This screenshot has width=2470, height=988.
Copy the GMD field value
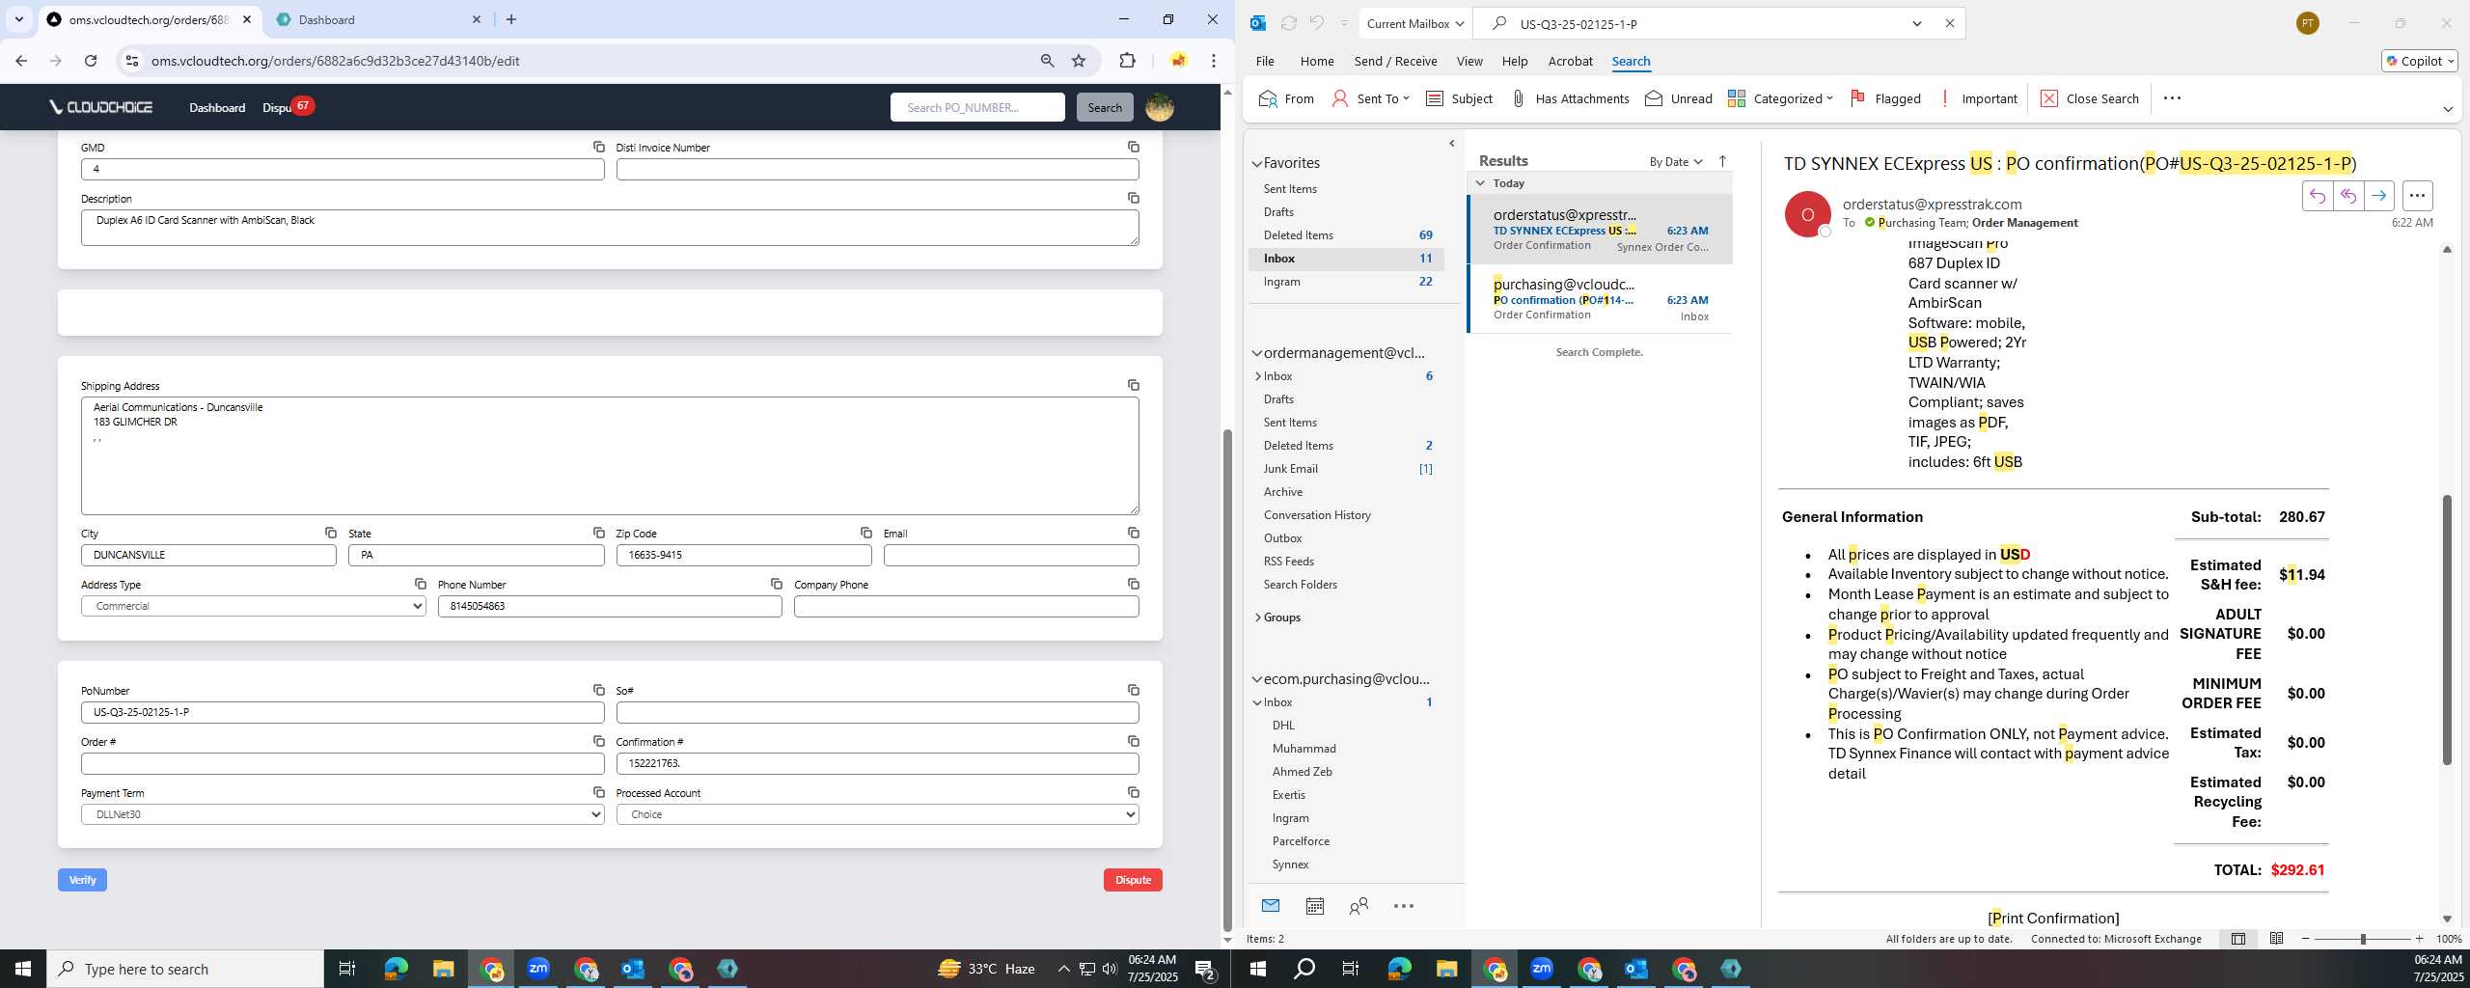(598, 147)
